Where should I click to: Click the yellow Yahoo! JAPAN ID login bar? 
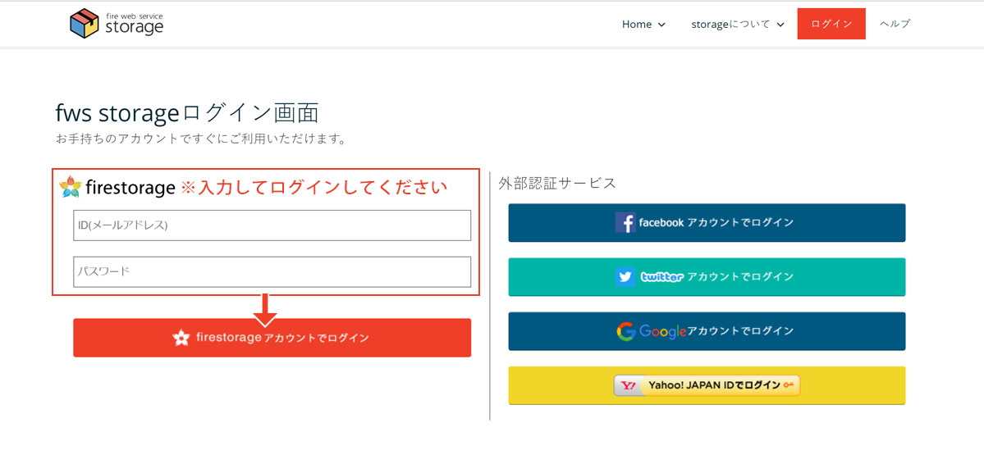(x=707, y=385)
